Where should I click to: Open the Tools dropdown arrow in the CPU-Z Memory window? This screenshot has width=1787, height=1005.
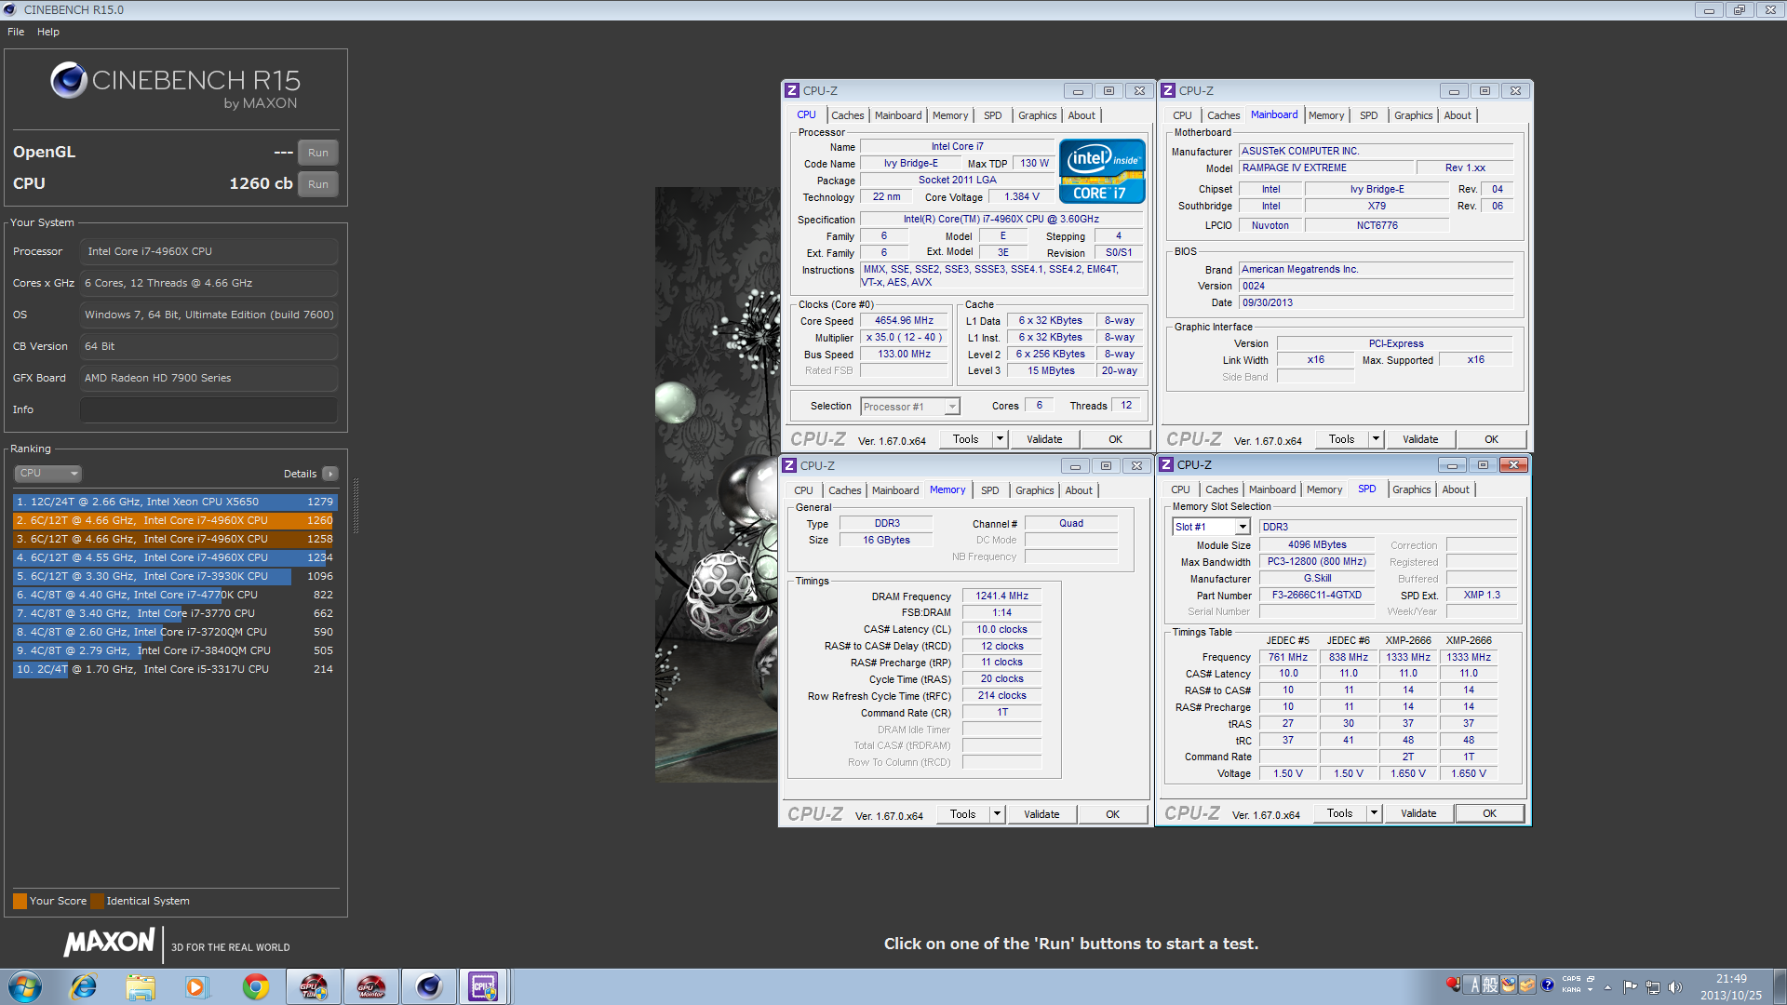[997, 814]
